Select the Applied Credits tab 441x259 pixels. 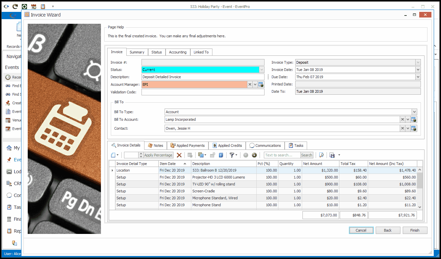[227, 146]
